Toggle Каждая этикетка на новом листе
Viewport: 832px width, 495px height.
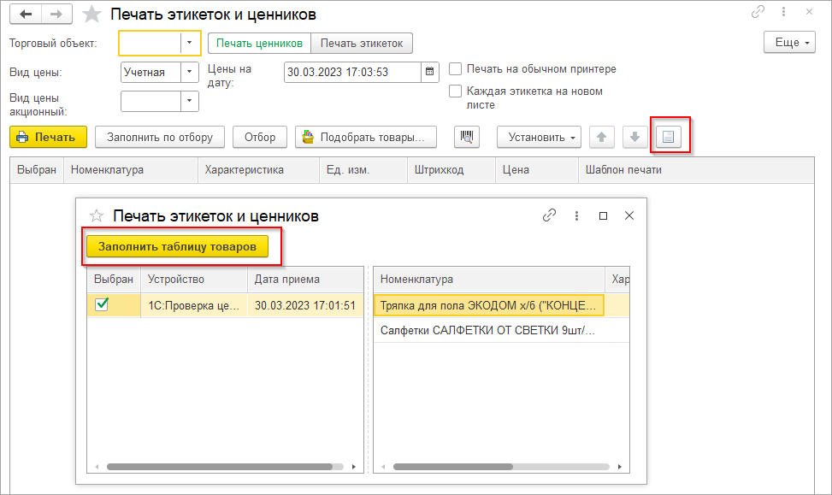455,91
